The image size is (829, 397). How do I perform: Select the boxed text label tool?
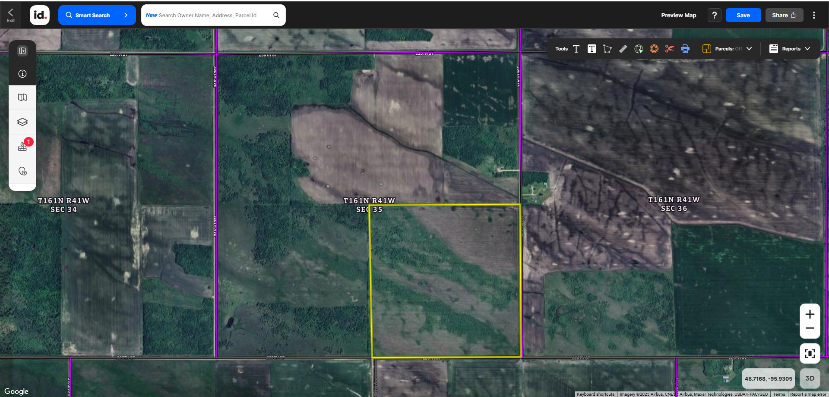(592, 49)
